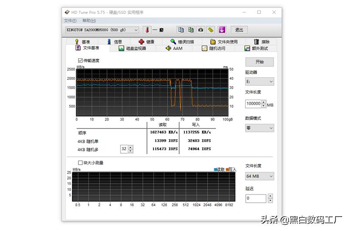Increase the 4KB queue depth
The image size is (349, 231).
[x=130, y=147]
